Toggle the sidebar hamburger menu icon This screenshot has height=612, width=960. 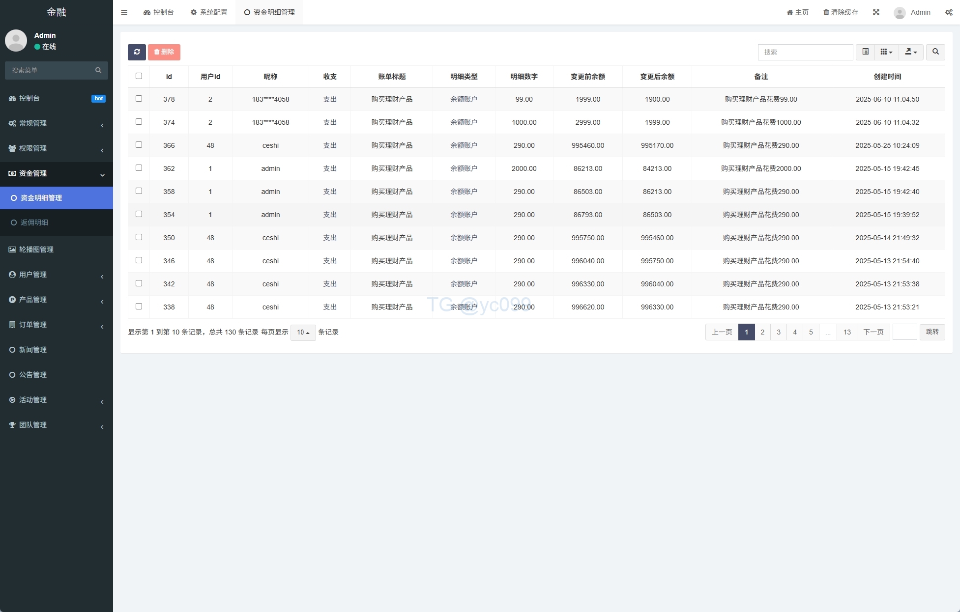(124, 12)
